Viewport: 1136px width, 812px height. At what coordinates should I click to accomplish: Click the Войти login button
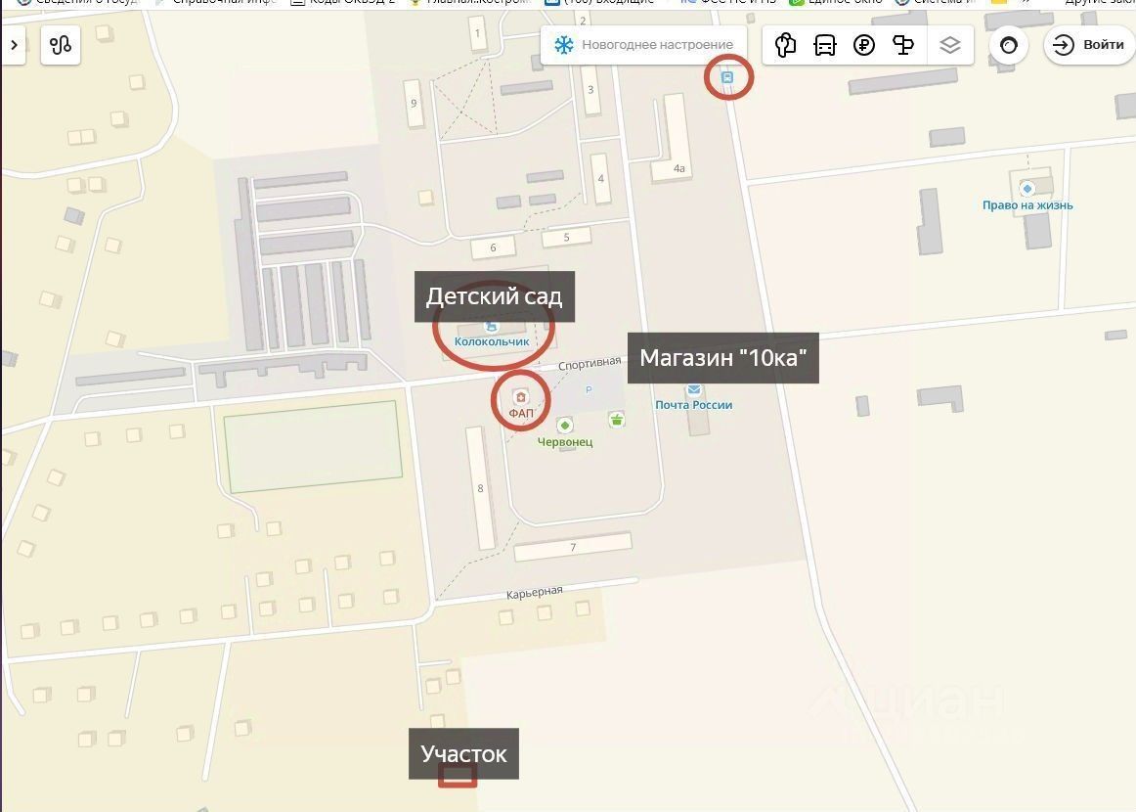click(1090, 45)
